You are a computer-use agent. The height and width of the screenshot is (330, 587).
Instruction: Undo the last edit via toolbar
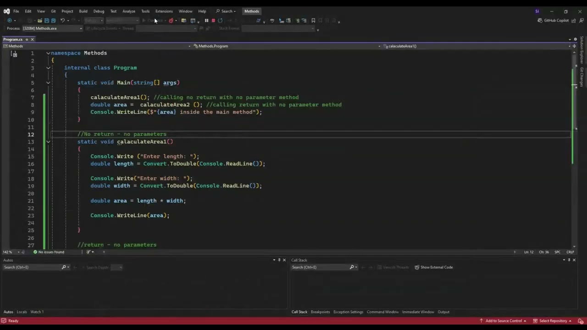click(x=62, y=20)
